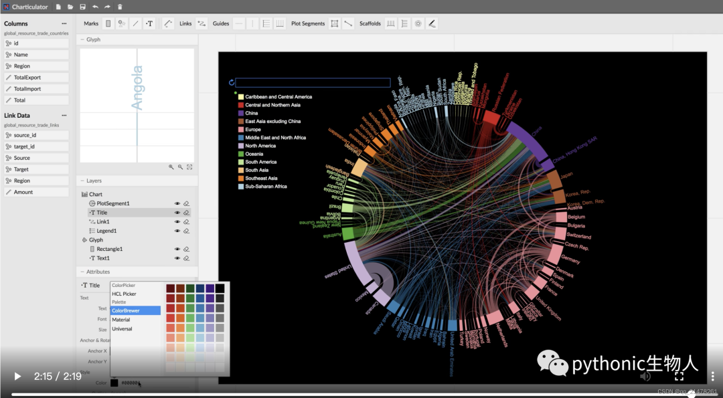The height and width of the screenshot is (398, 723).
Task: Toggle visibility of Text1 layer
Action: (x=177, y=258)
